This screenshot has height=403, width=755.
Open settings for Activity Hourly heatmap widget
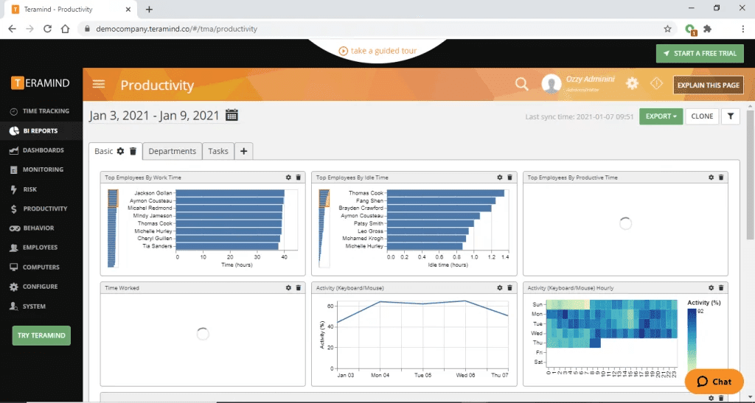click(711, 287)
